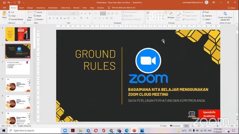
Task: Open Zoom from the taskbar
Action: 65,131
